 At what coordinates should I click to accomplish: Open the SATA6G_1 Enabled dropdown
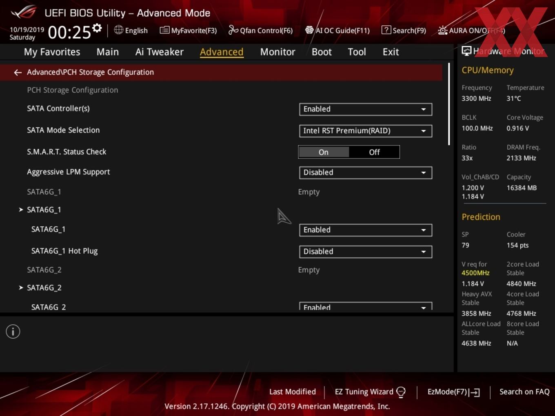366,230
